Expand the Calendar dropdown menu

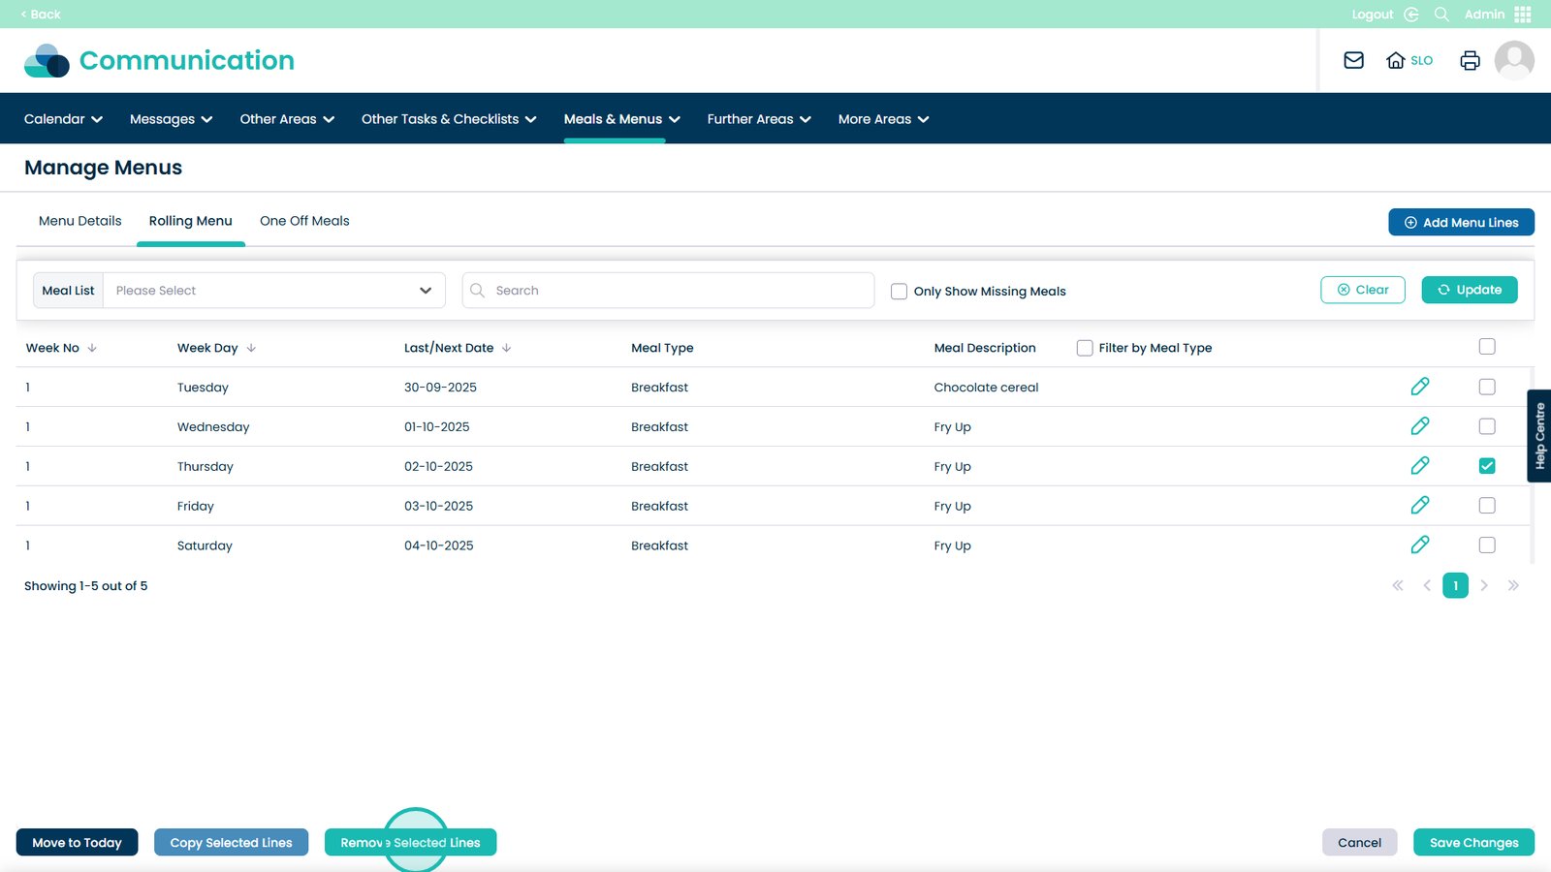coord(63,119)
